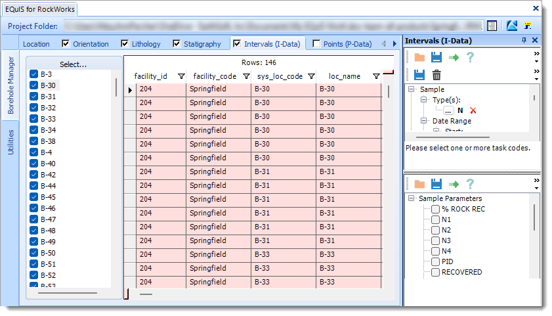Open sample type picker ellipsis button
552x316 pixels.
pyautogui.click(x=448, y=110)
